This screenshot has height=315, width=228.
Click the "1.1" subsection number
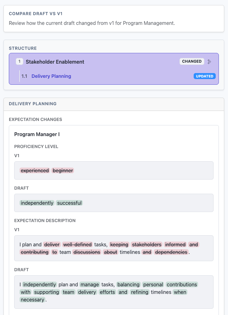[24, 76]
